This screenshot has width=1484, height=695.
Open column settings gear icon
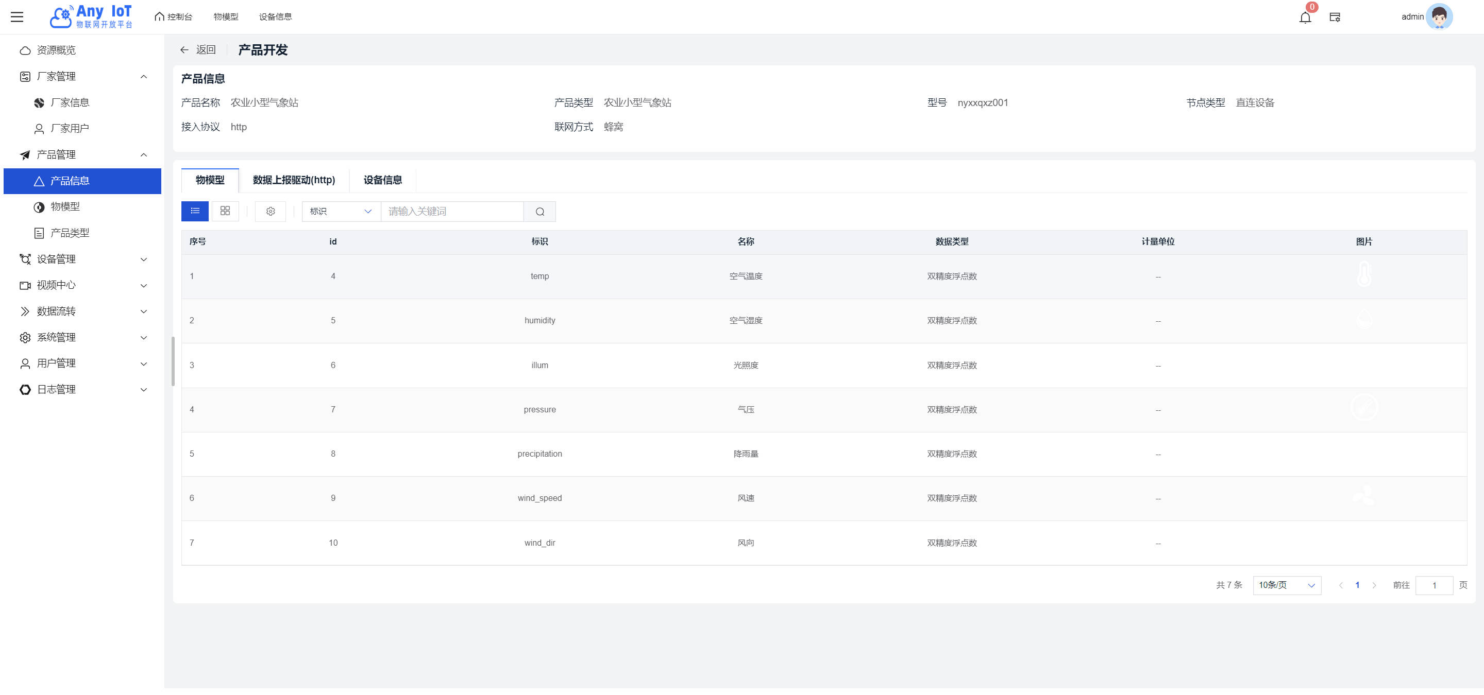click(x=270, y=212)
